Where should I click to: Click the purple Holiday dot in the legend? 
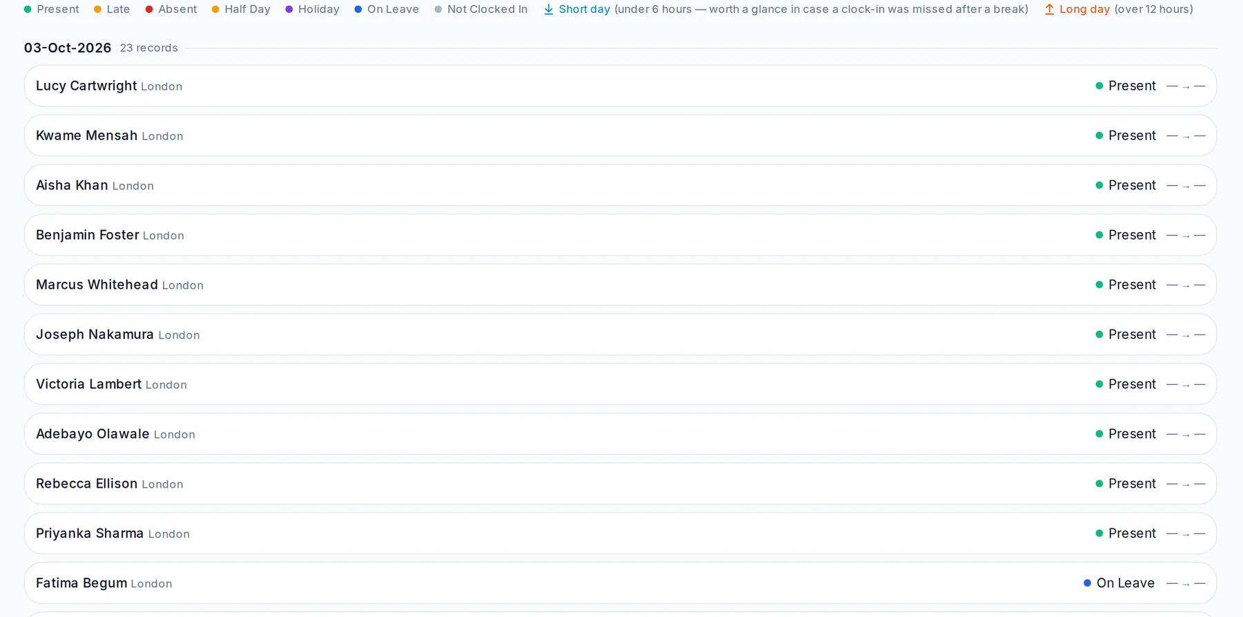289,10
